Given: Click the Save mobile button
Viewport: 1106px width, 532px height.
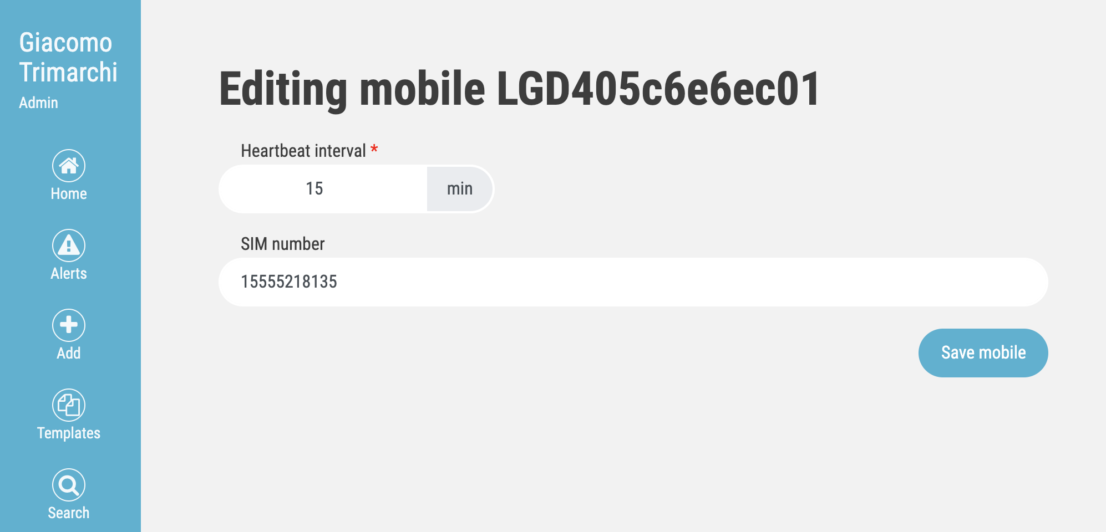Looking at the screenshot, I should tap(983, 353).
